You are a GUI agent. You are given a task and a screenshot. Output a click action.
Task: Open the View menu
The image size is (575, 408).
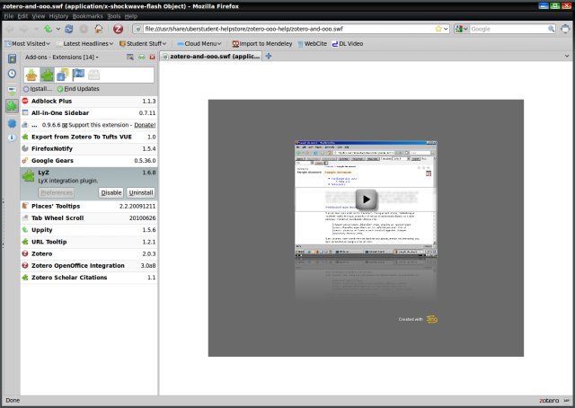point(38,16)
